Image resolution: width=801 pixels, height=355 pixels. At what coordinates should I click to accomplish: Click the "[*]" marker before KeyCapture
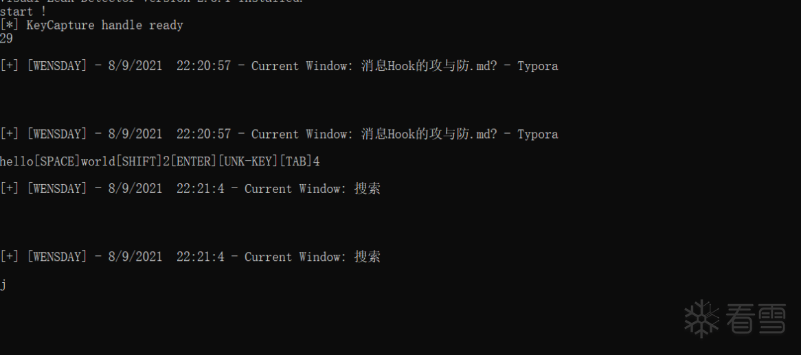click(x=10, y=25)
